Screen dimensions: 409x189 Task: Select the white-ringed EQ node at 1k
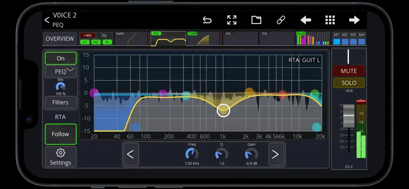coord(223,110)
